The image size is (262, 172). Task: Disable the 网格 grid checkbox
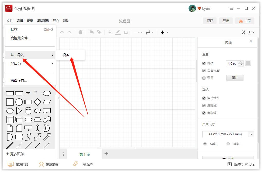[204, 63]
